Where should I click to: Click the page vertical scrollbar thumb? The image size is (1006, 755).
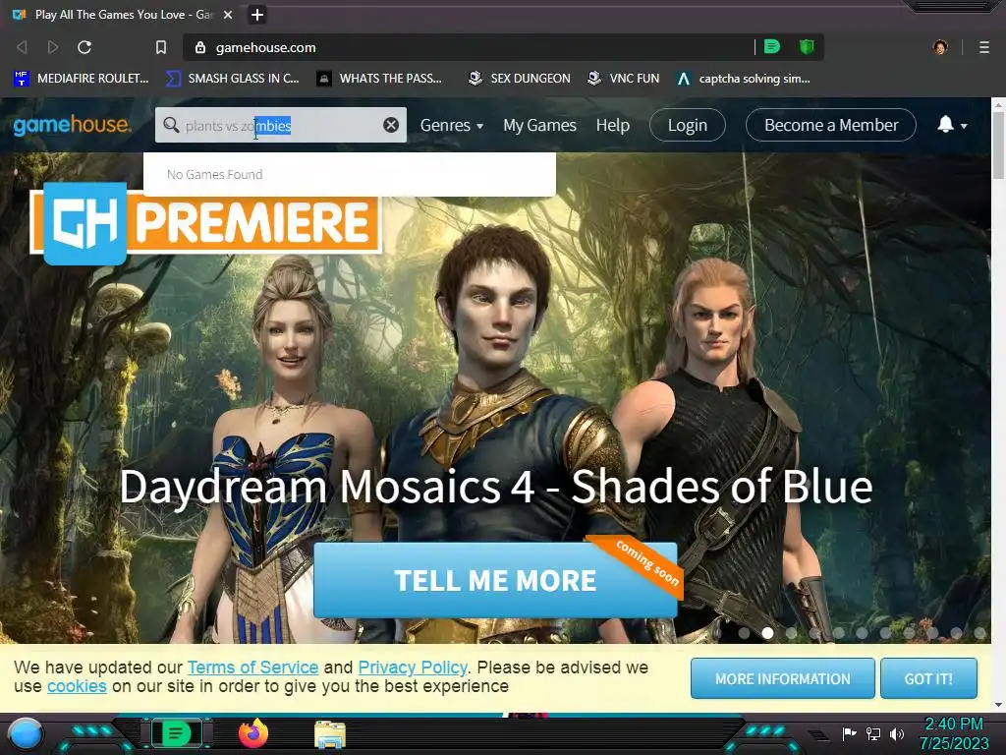(998, 145)
